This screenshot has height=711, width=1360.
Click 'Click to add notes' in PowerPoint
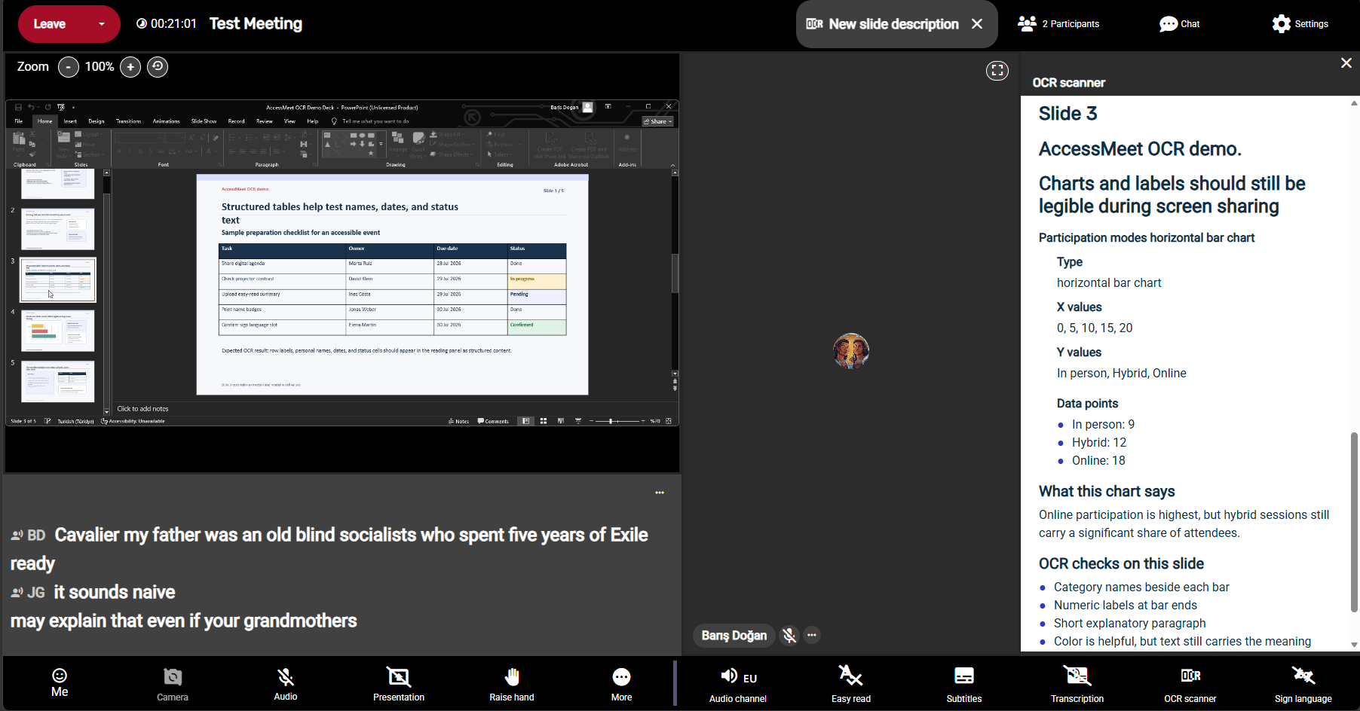click(142, 409)
